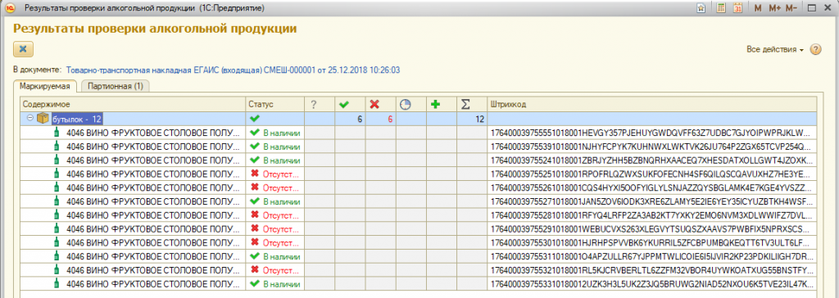Click the green checkmark column header
The width and height of the screenshot is (839, 298).
[x=345, y=105]
